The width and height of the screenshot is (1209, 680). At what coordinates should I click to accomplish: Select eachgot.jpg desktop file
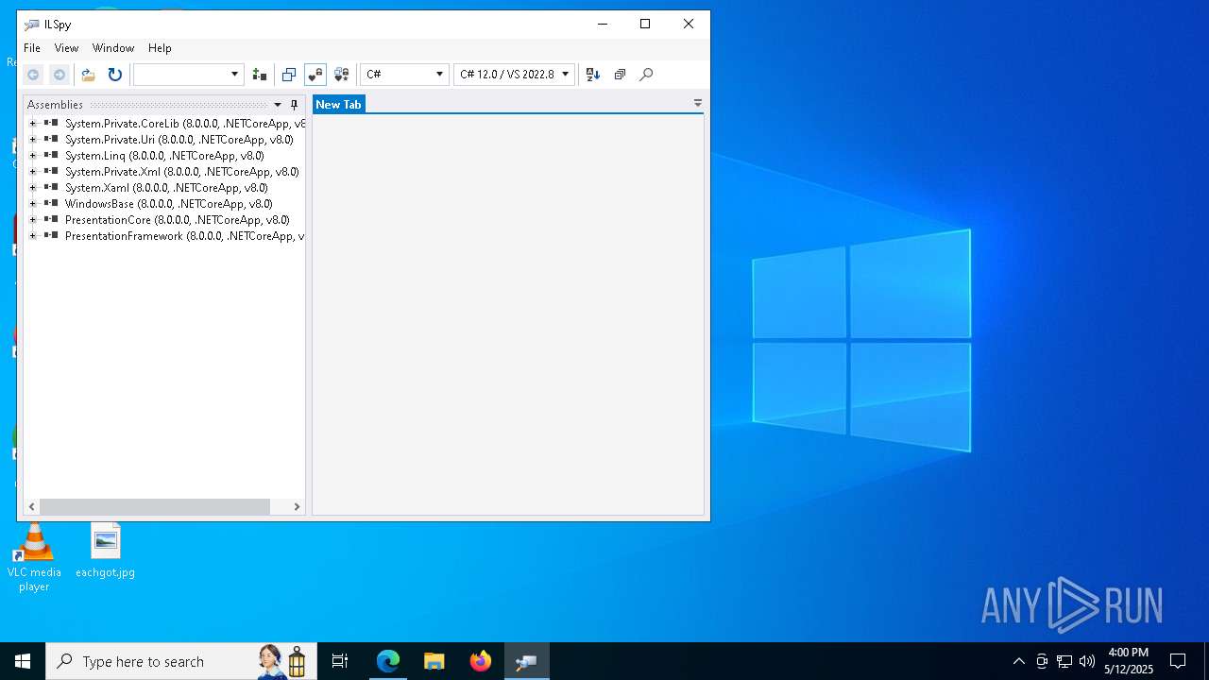coord(105,551)
